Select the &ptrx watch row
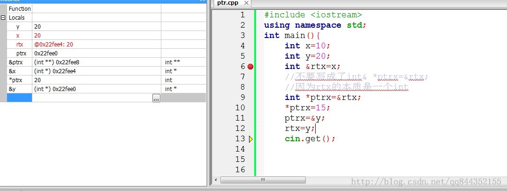The width and height of the screenshot is (507, 191). tap(106, 62)
